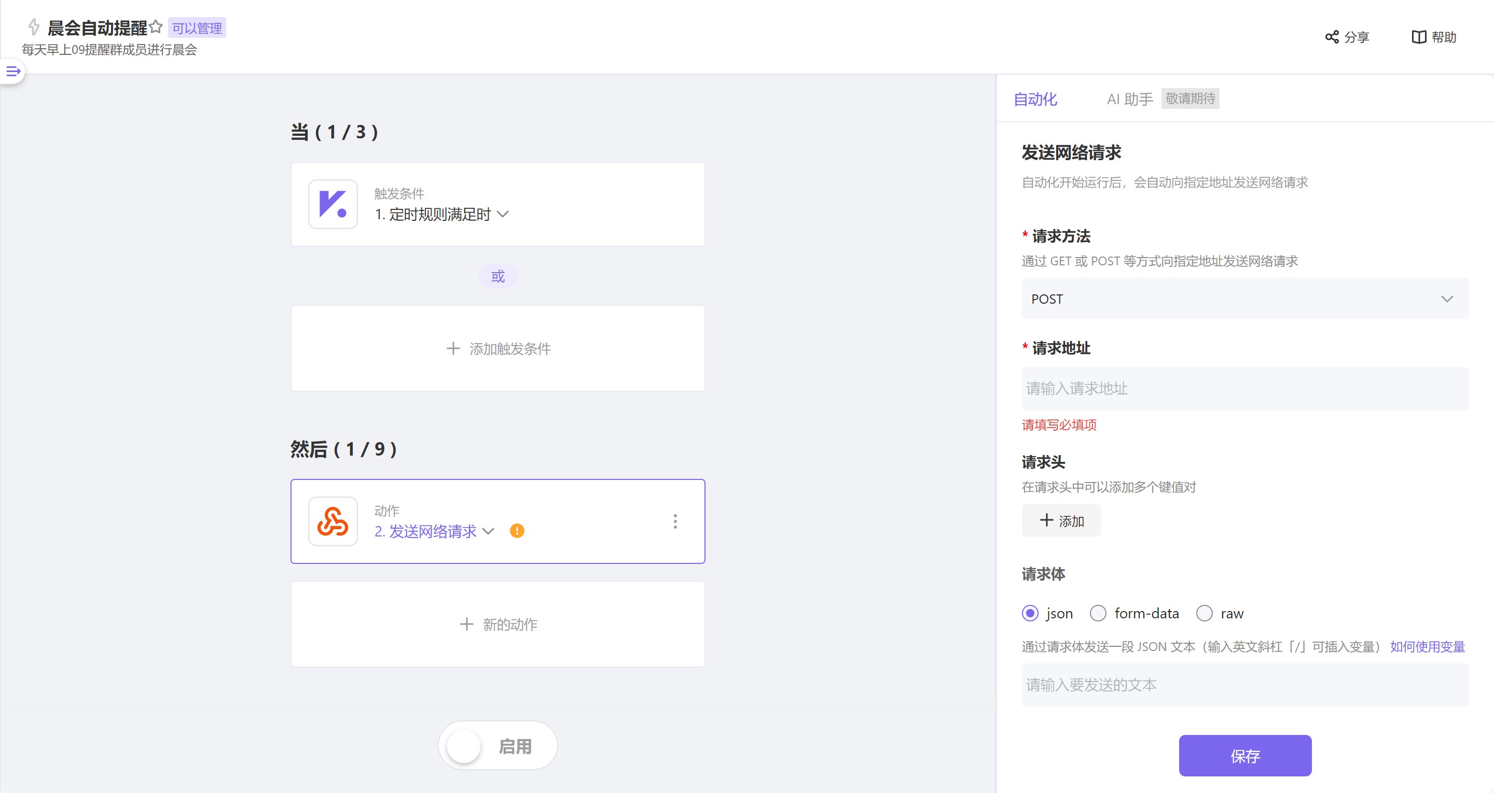Select the form-data request body option
This screenshot has height=793, width=1494.
1098,613
